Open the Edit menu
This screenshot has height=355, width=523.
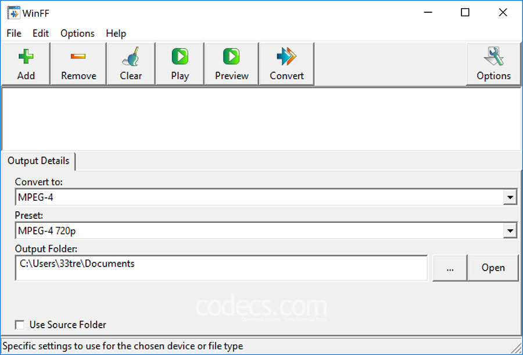(41, 33)
